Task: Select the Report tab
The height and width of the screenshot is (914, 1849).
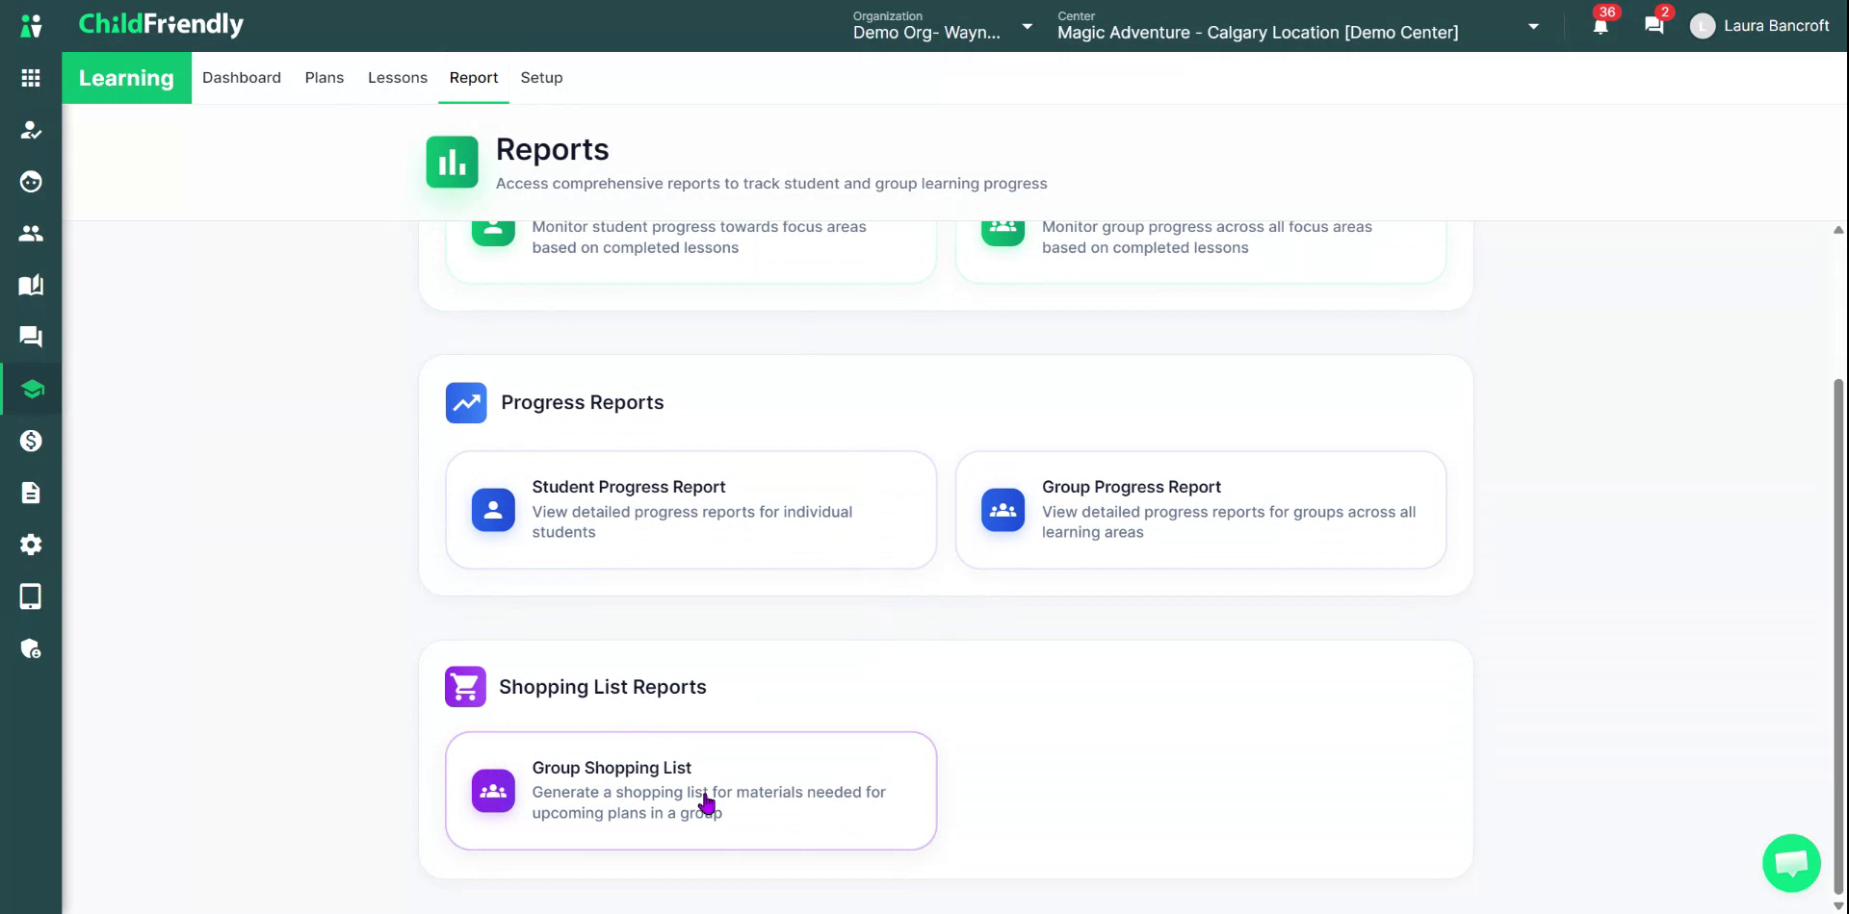Action: [x=474, y=78]
